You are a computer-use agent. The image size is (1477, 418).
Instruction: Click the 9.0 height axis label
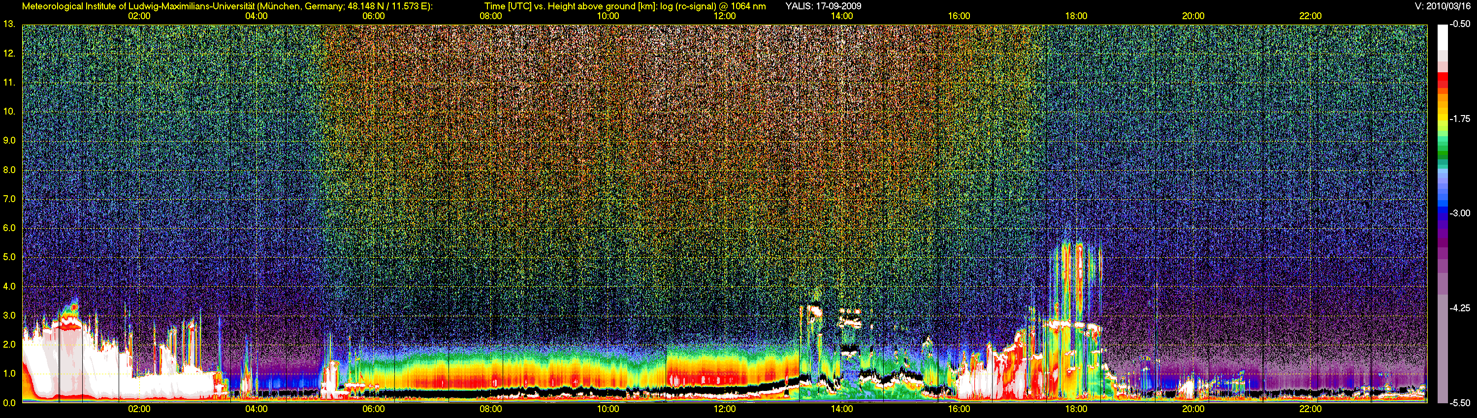pos(9,140)
